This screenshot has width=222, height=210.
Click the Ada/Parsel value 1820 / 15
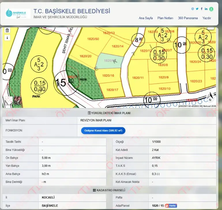[158, 206]
